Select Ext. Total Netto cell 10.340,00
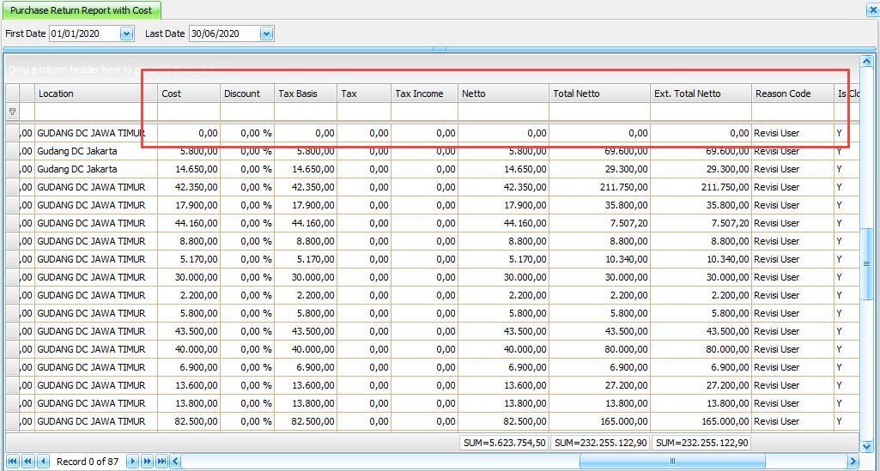This screenshot has width=880, height=471. coord(701,259)
